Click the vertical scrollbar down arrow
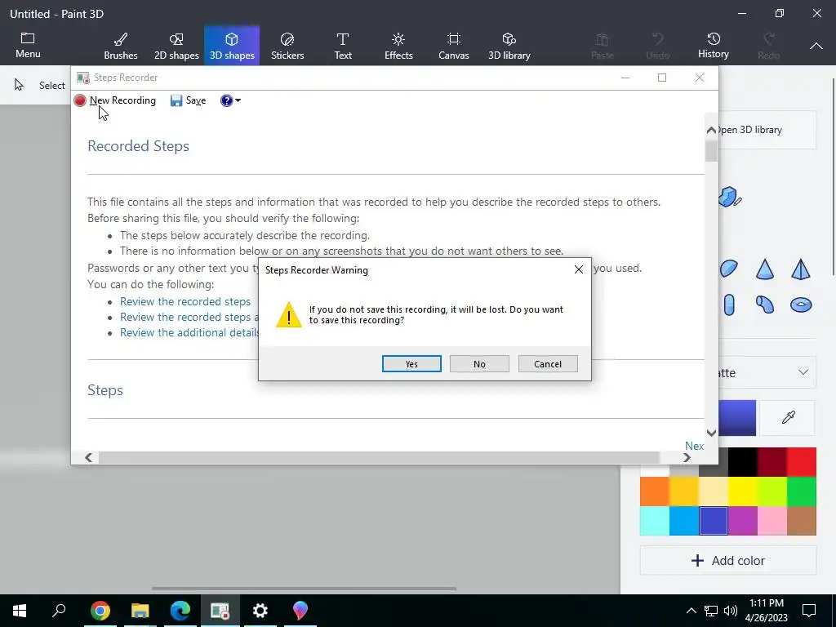The width and height of the screenshot is (836, 627). 711,433
